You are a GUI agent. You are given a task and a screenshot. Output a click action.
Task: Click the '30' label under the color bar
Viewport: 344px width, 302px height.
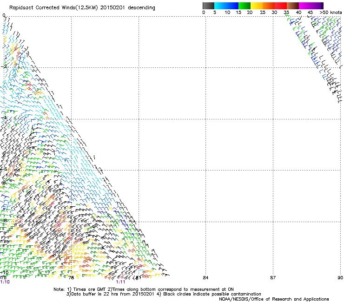(x=274, y=13)
